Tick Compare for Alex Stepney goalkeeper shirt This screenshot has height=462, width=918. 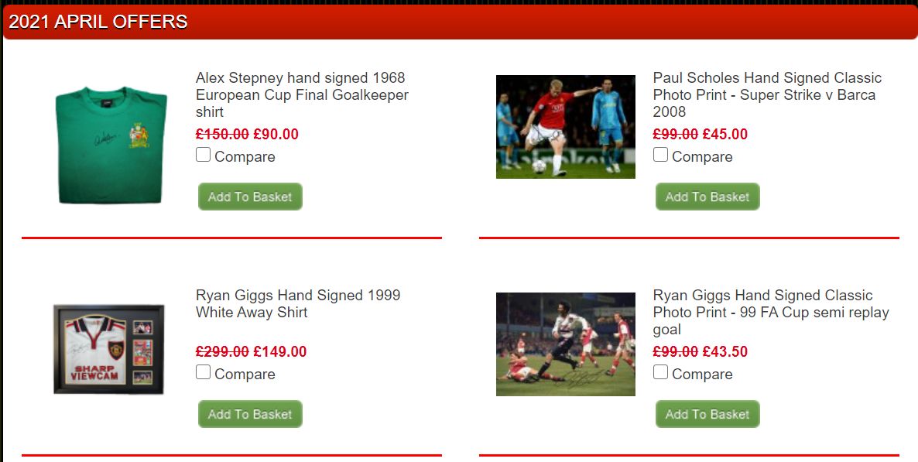pos(203,156)
